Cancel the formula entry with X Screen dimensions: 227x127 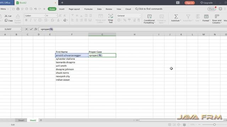pyautogui.click(x=26, y=29)
